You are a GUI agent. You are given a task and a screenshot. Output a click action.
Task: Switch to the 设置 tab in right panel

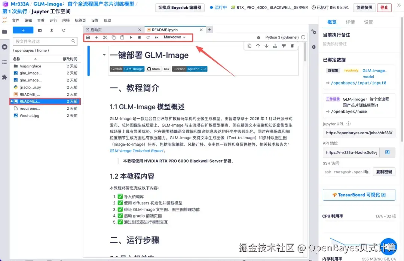pos(368,22)
